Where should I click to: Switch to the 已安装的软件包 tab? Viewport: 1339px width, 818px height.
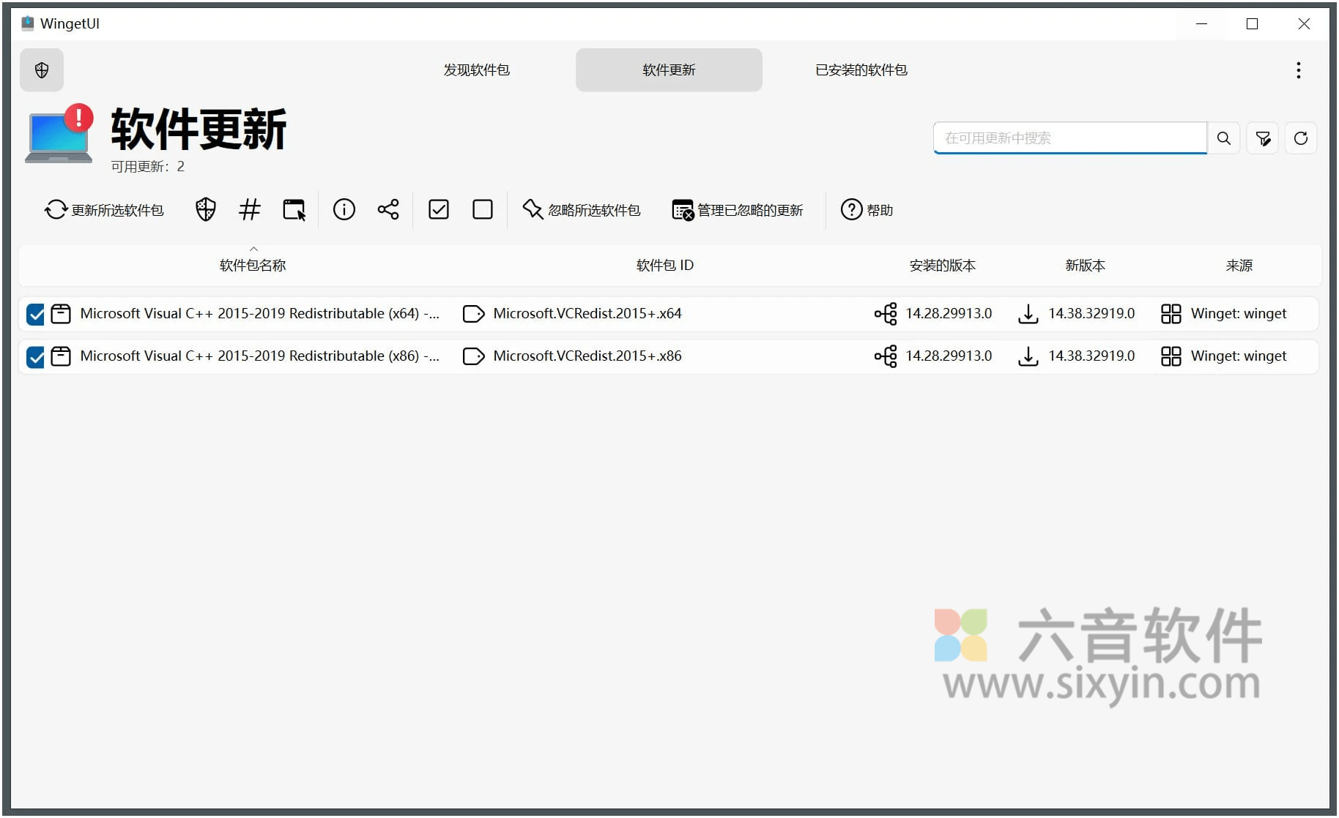(x=860, y=70)
